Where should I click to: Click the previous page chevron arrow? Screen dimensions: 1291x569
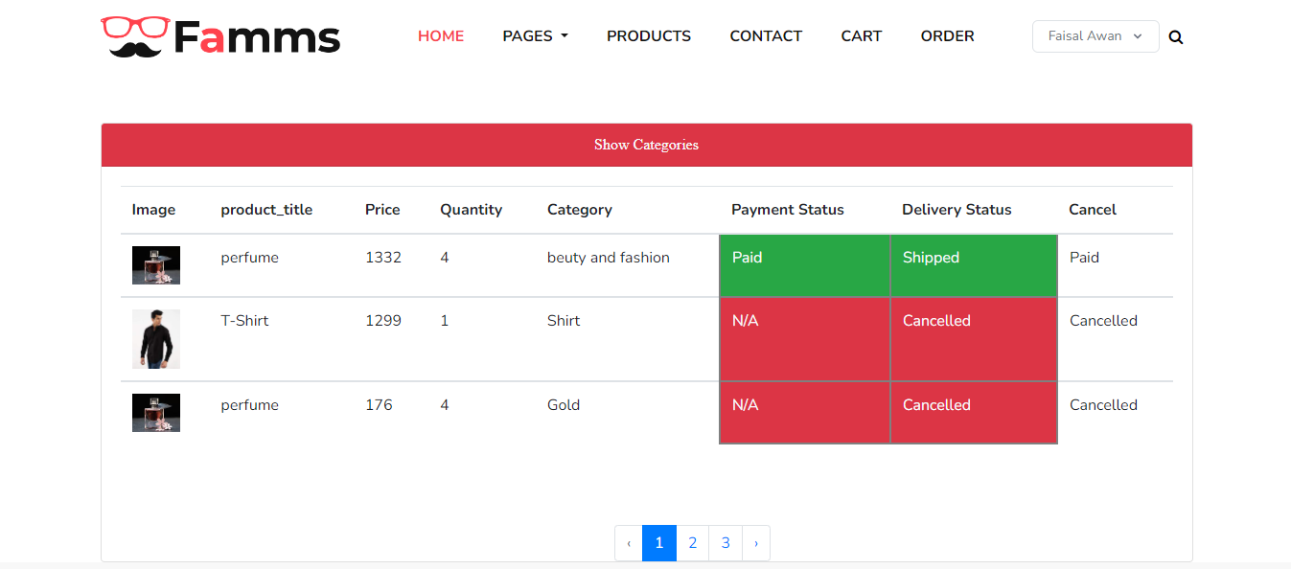(x=628, y=542)
